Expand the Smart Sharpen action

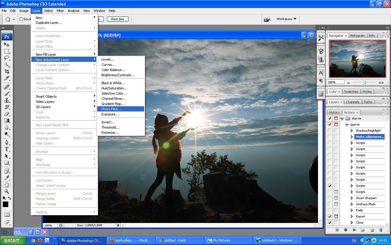[352, 198]
